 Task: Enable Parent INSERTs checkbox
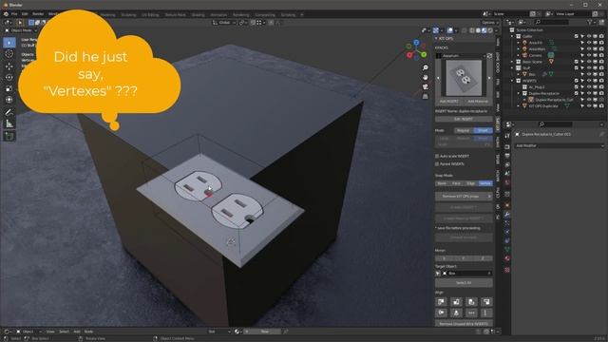(x=437, y=164)
